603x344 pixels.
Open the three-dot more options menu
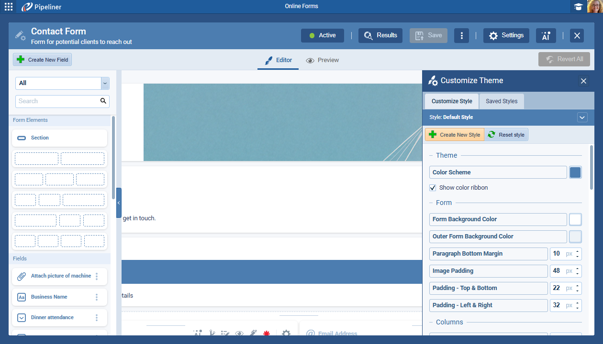tap(461, 35)
